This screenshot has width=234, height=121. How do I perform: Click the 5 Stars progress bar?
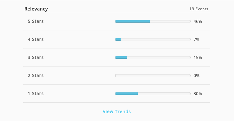[x=153, y=21]
